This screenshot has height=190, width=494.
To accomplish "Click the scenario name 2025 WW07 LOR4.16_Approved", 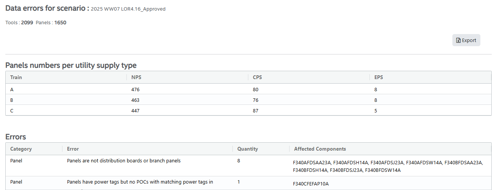I will (128, 9).
